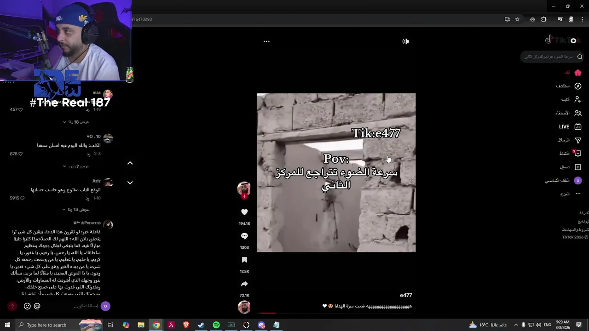Open Steam from the taskbar
The height and width of the screenshot is (331, 589).
201,325
